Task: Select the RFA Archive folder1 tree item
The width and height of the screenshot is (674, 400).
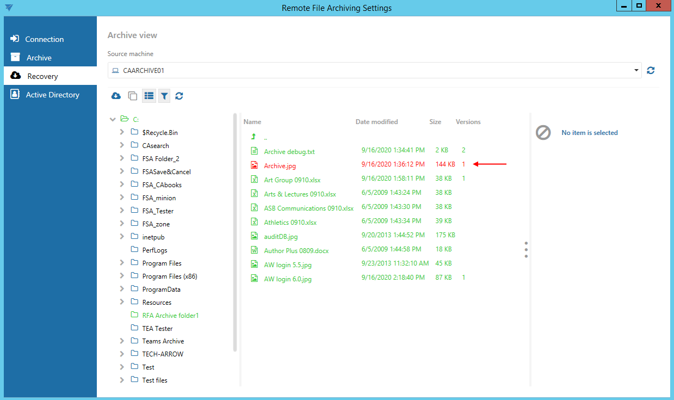Action: pos(170,316)
